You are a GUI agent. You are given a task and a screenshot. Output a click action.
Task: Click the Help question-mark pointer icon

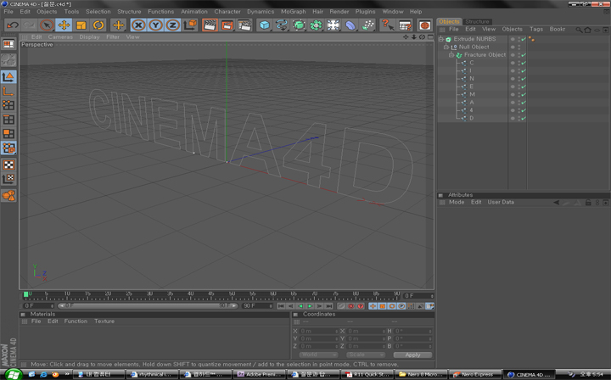click(x=387, y=25)
